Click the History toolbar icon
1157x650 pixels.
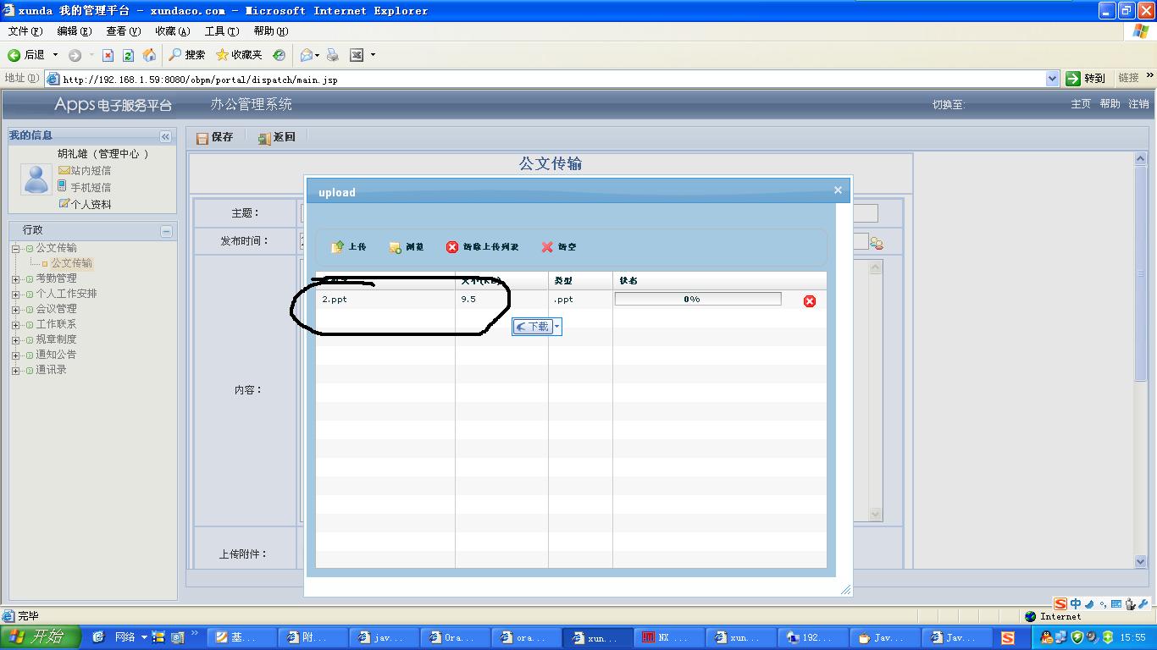(279, 55)
